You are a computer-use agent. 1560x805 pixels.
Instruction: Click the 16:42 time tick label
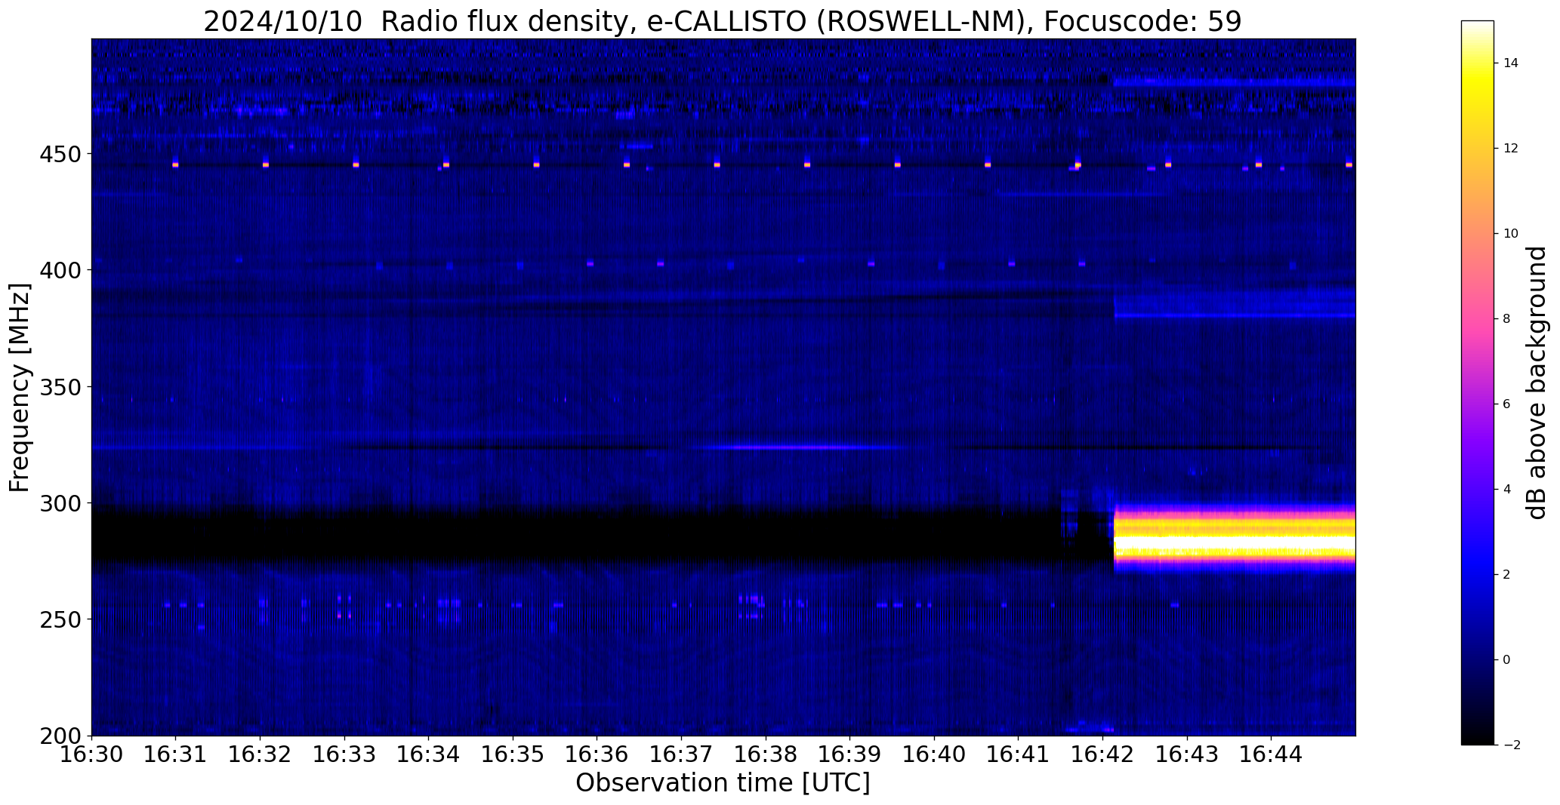pyautogui.click(x=1103, y=754)
